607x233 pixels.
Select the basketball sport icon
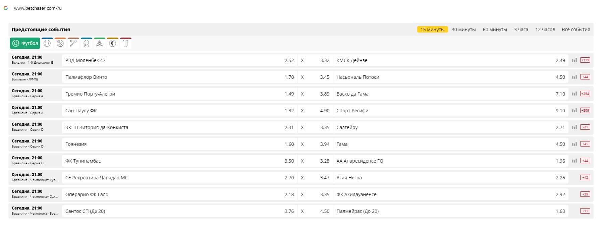60,44
